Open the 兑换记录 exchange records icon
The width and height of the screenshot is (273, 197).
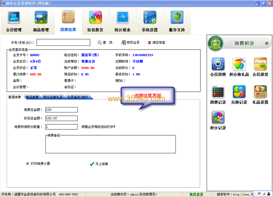click(239, 95)
